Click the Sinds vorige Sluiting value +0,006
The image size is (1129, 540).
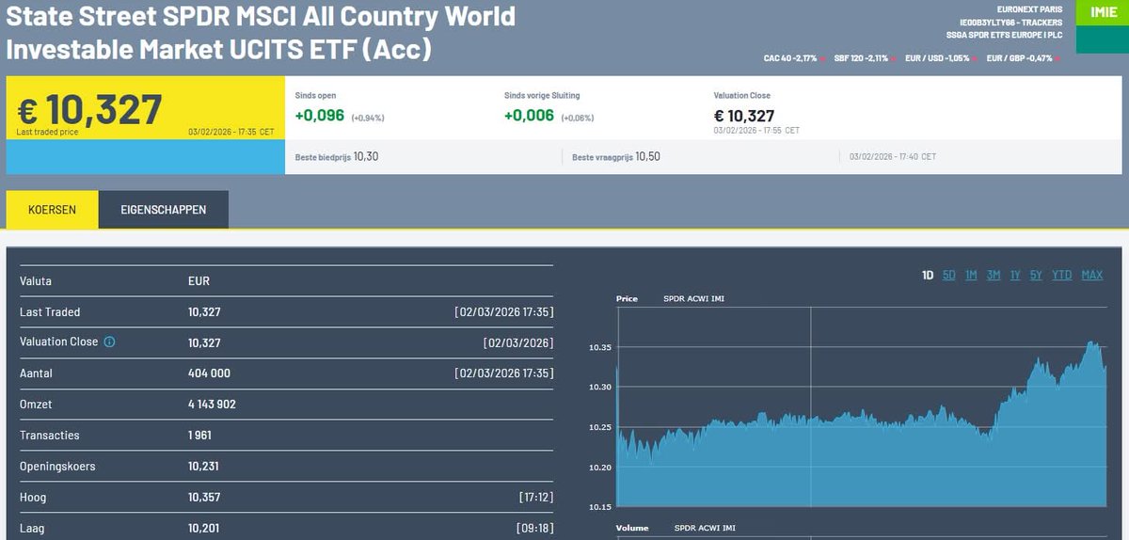pyautogui.click(x=531, y=116)
